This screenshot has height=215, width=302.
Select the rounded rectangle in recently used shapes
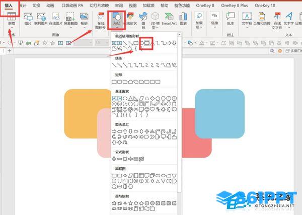147,43
